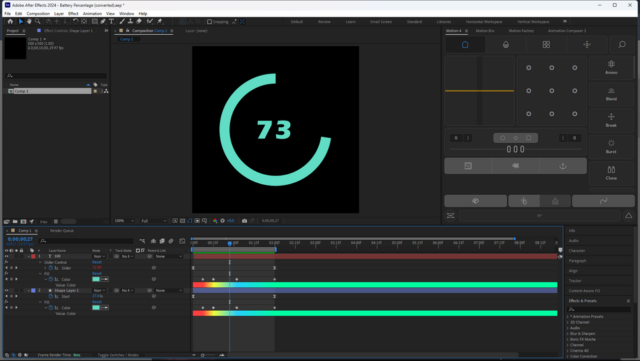Open the magnification 100% dropdown
640x361 pixels.
(124, 220)
